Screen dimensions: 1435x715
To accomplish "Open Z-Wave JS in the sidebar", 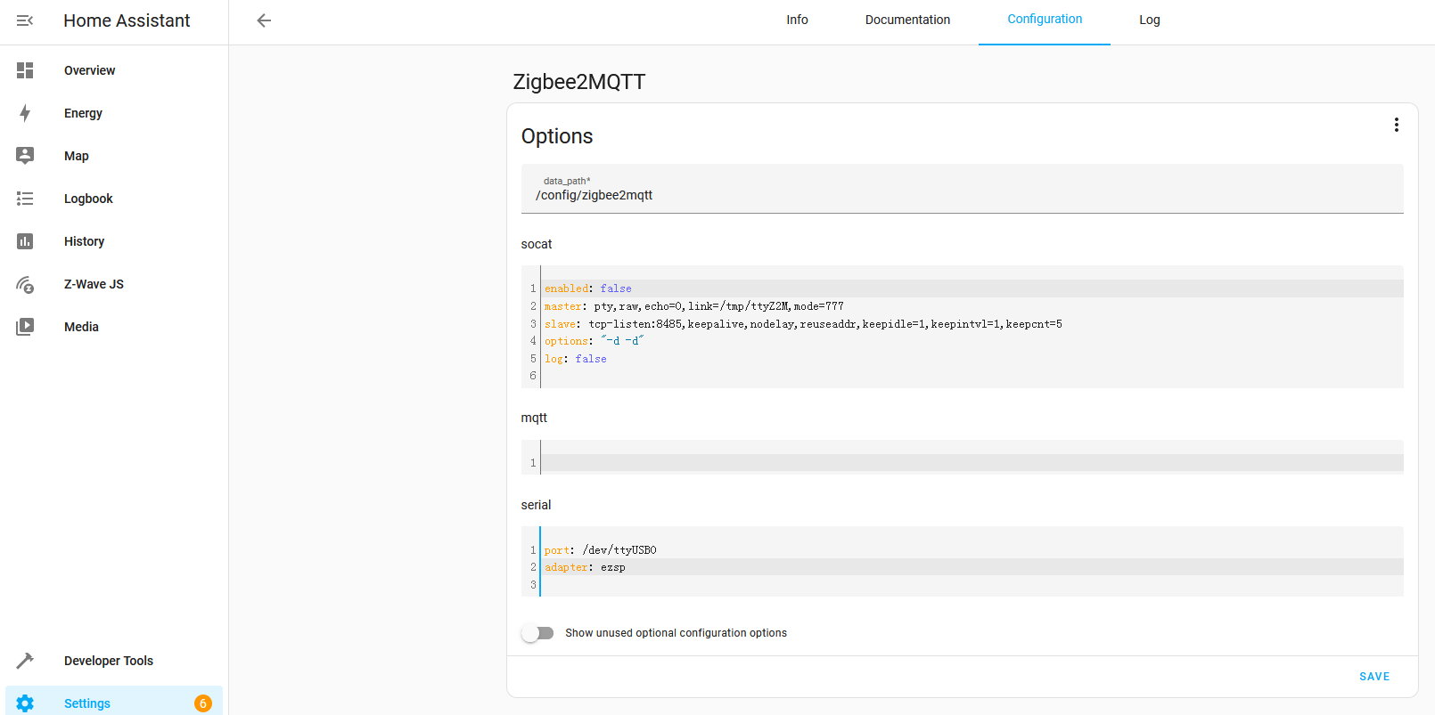I will [x=114, y=284].
